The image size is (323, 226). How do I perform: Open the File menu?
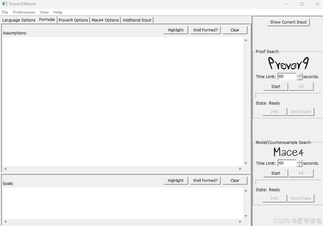(5, 12)
